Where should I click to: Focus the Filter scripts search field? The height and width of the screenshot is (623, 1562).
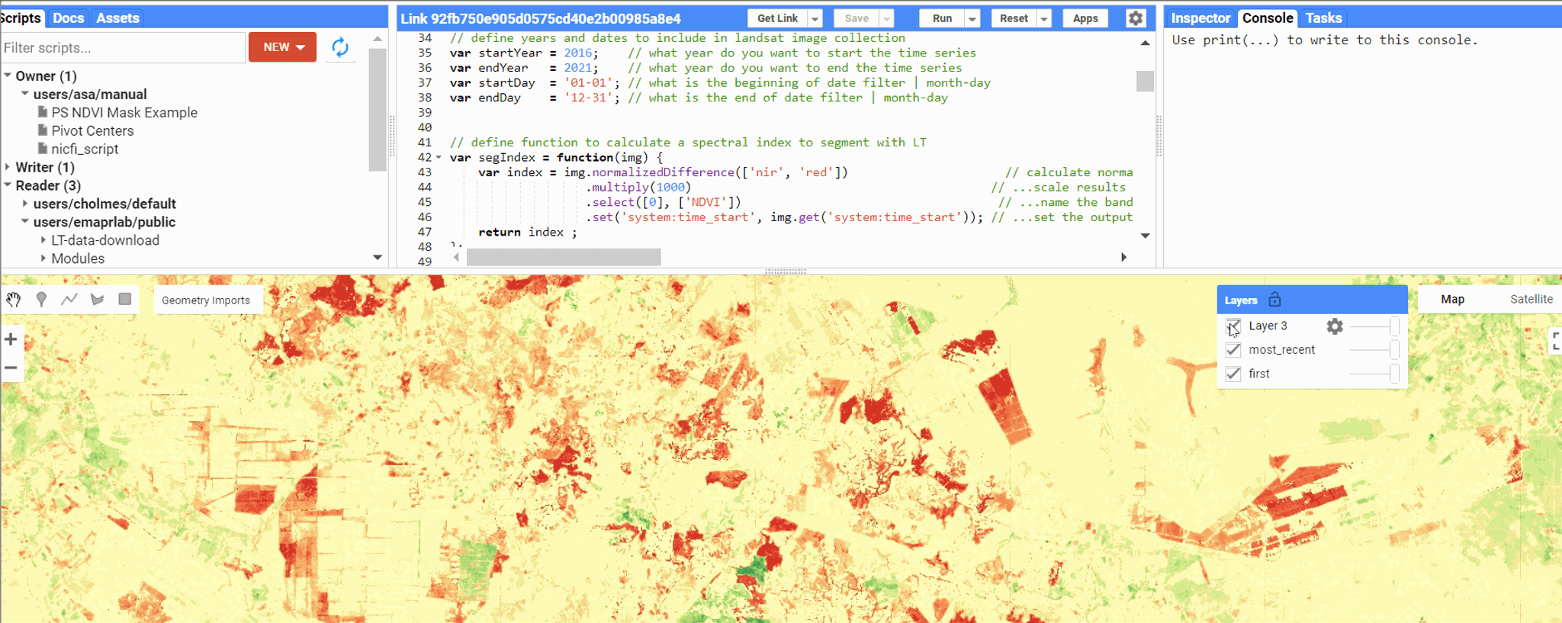coord(123,47)
